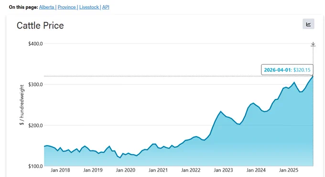This screenshot has width=325, height=177.
Task: Open the API link
Action: click(x=106, y=7)
